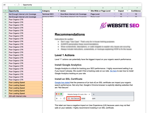Expand the Name Box dropdown arrow
The width and height of the screenshot is (151, 113).
(x=15, y=5)
